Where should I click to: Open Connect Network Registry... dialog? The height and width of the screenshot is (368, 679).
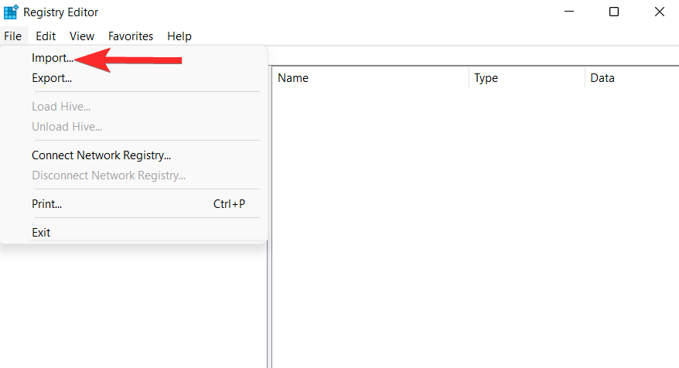101,155
